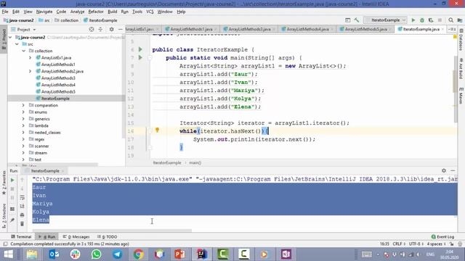
Task: Open the VCS menu
Action: point(150,12)
